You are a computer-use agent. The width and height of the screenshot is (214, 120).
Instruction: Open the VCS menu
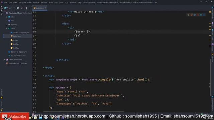[x=67, y=2]
